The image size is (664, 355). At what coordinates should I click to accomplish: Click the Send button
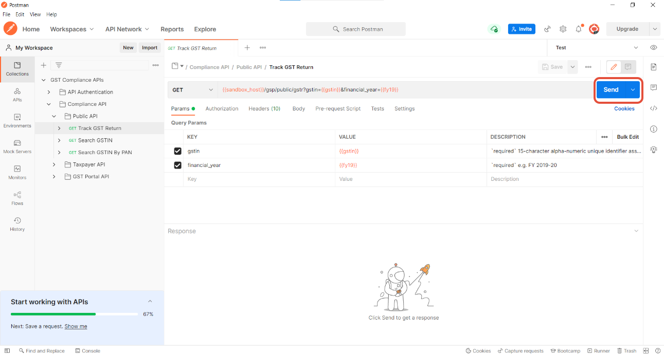click(611, 90)
